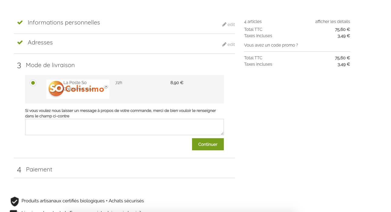The height and width of the screenshot is (212, 391).
Task: Click the 8,90 € shipping price
Action: [177, 83]
